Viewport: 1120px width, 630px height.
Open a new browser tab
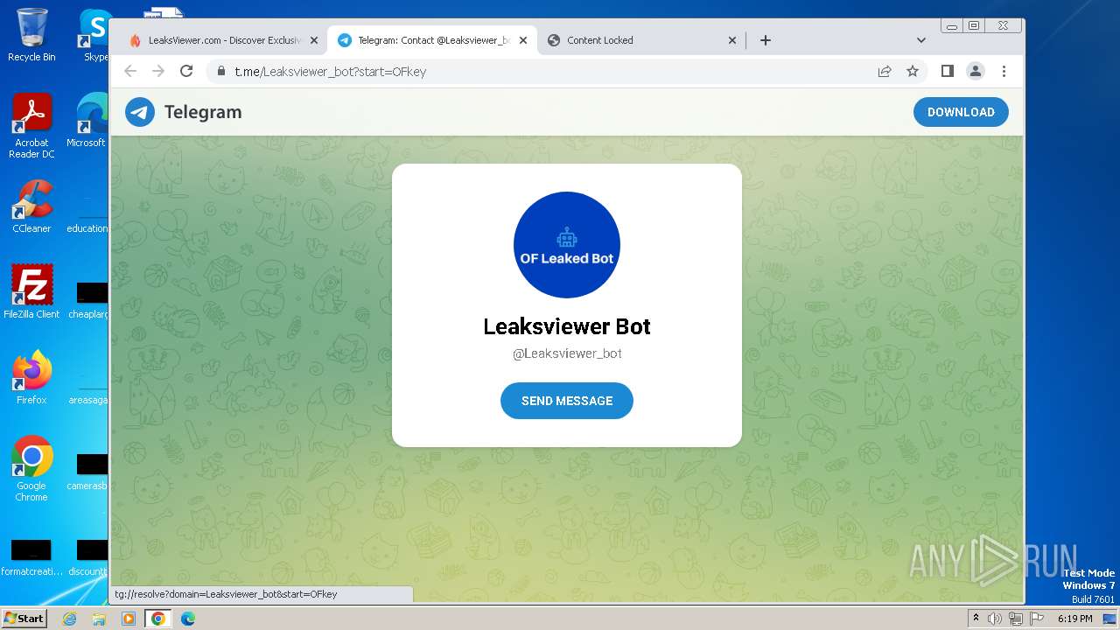click(766, 40)
